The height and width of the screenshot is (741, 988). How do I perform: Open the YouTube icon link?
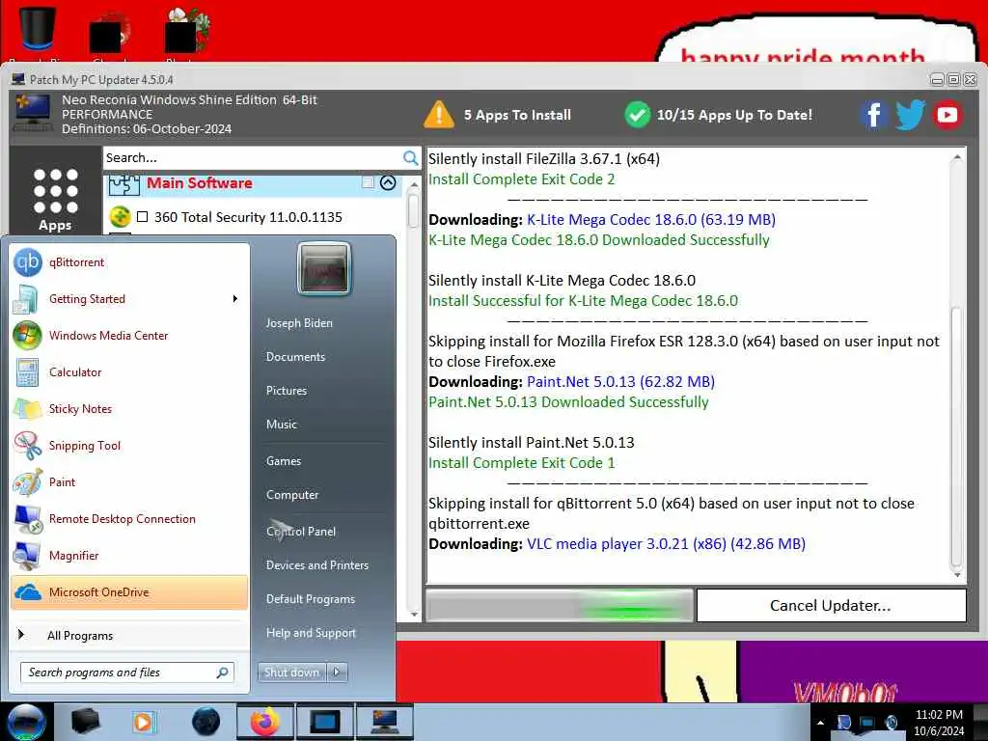(947, 115)
